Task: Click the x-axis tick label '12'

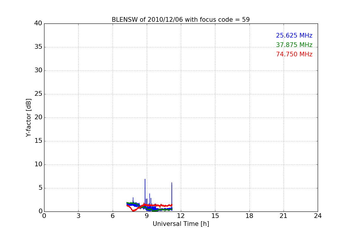Action: coord(181,216)
